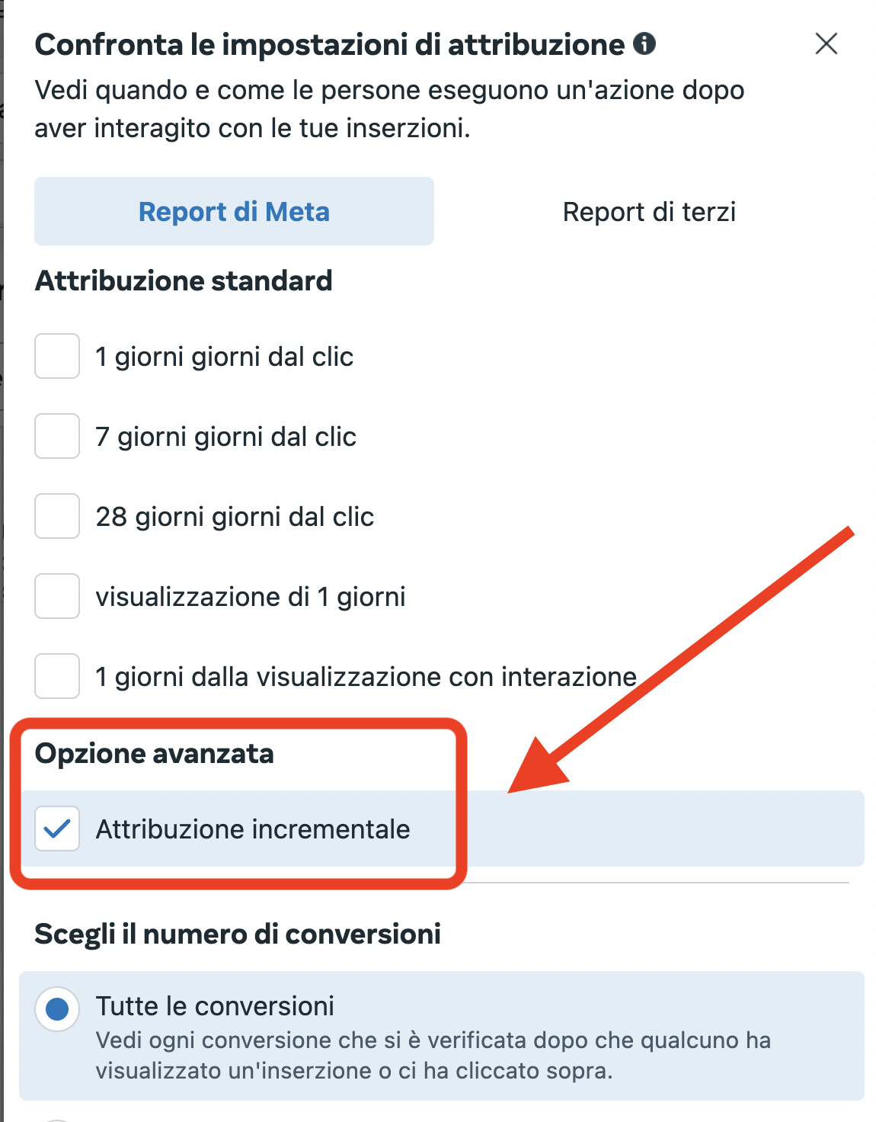Click the 'visualizzazione di 1 giorni' label text
Screen dimensions: 876x1122
250,597
